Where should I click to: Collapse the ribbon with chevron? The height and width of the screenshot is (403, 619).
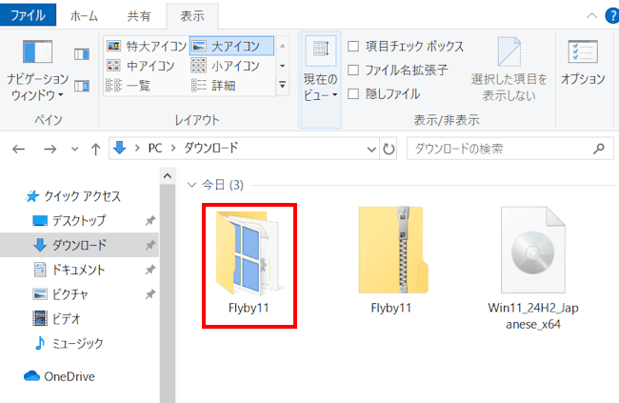coord(591,16)
